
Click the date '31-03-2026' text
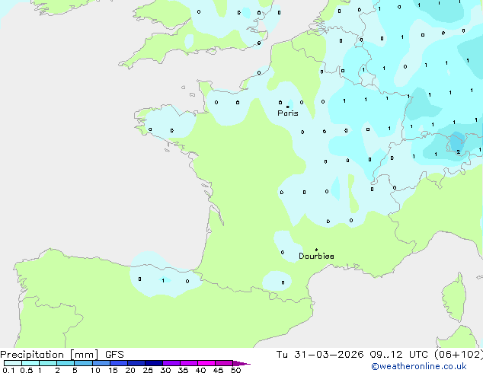(328, 355)
